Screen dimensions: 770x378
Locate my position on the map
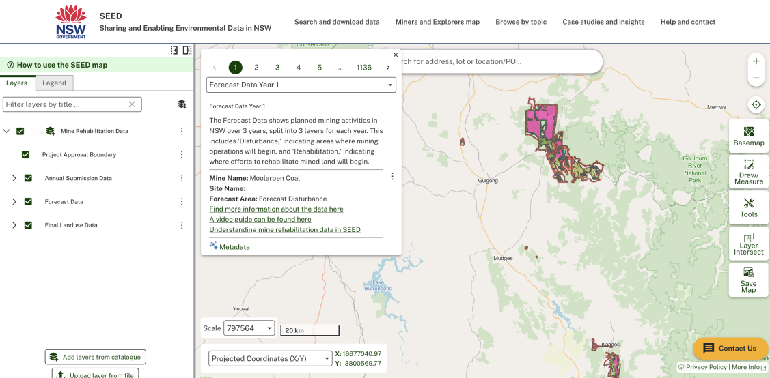click(x=756, y=105)
